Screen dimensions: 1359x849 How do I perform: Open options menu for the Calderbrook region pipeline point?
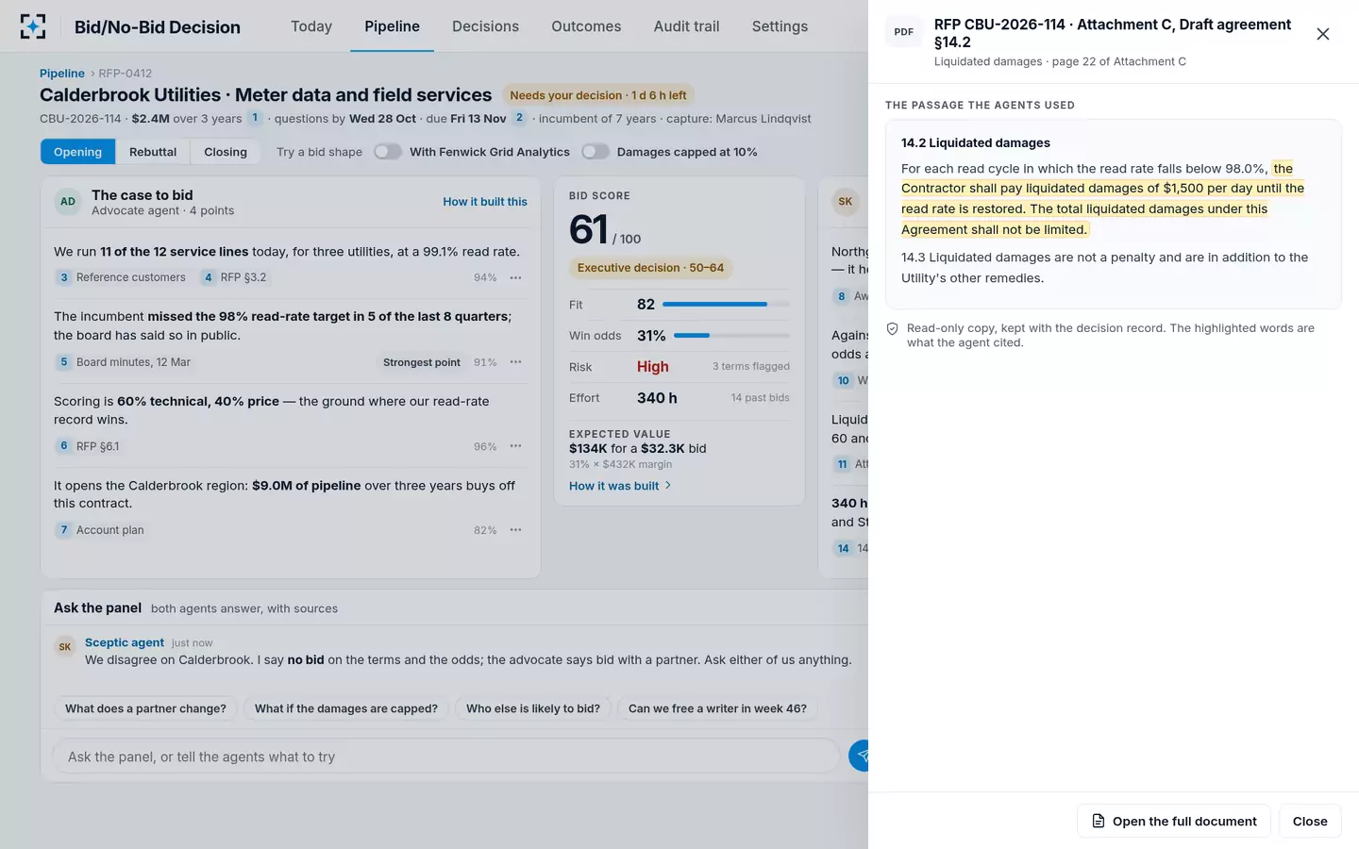click(x=515, y=530)
